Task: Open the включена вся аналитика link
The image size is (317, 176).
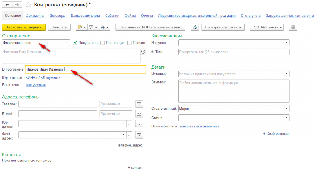Action: coord(199,126)
